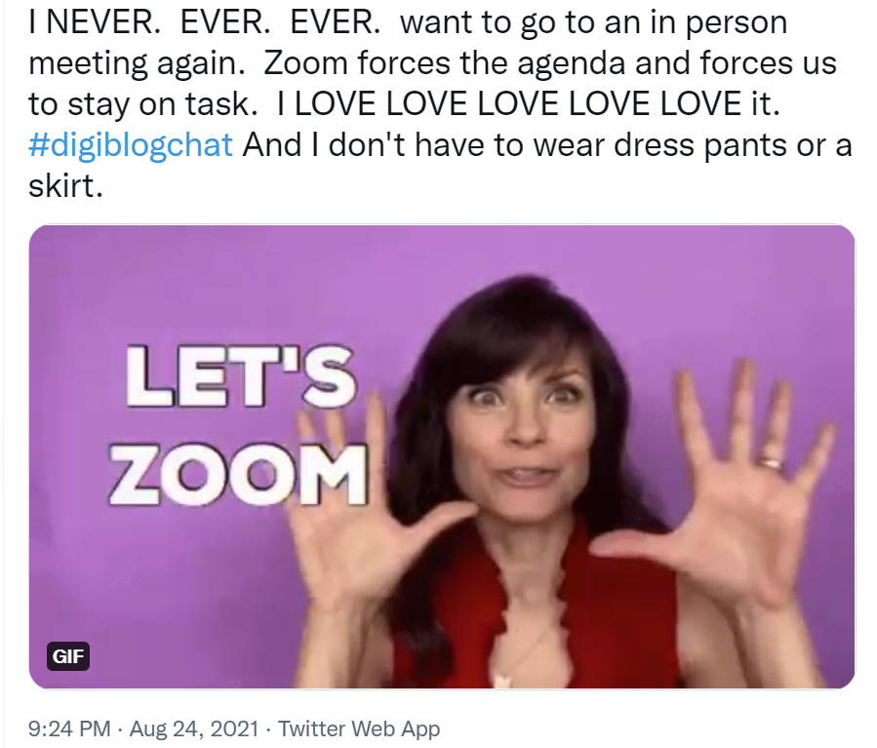Click the GIF badge on the media
Viewport: 877px width, 748px height.
[67, 656]
